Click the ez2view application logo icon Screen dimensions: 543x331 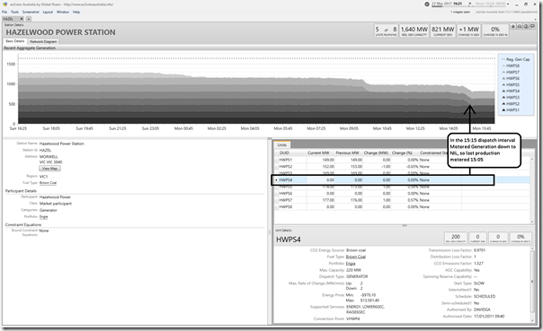(4, 4)
